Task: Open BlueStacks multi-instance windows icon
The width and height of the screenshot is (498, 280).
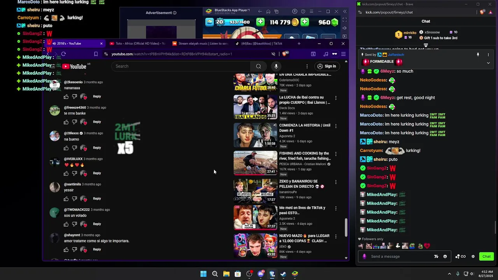Action: coord(277,11)
